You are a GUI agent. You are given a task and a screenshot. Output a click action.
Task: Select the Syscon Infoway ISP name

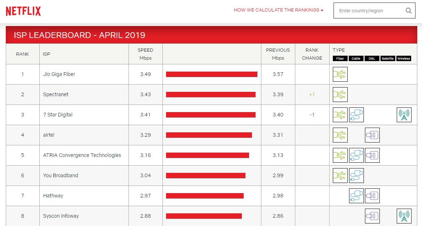[61, 216]
